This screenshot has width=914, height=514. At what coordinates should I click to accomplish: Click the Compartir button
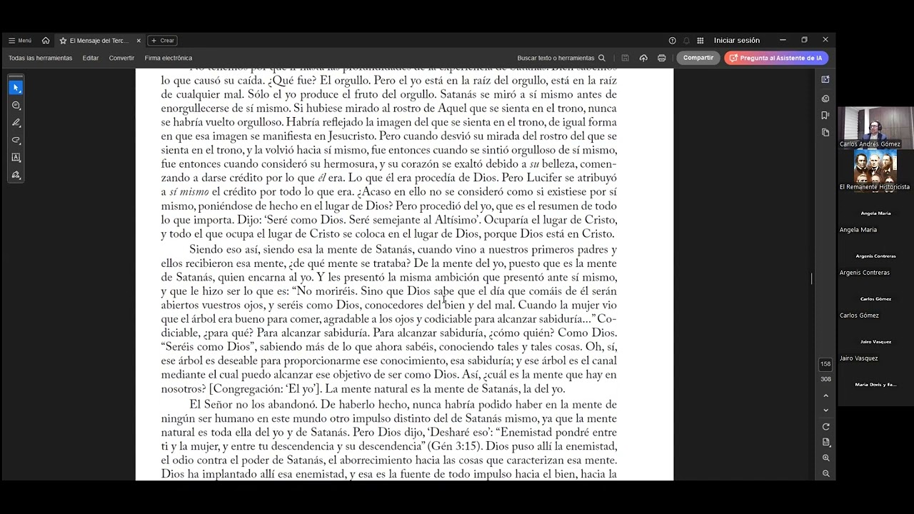(698, 58)
